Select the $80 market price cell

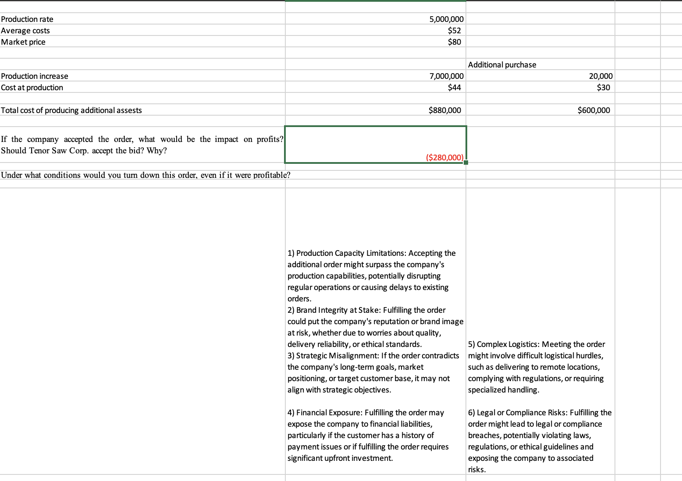pyautogui.click(x=376, y=42)
